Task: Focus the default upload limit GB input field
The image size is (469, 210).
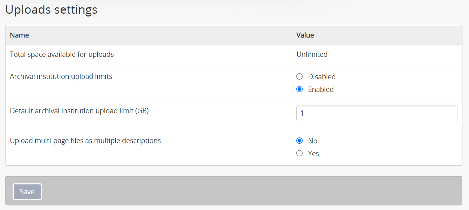Action: [x=377, y=113]
